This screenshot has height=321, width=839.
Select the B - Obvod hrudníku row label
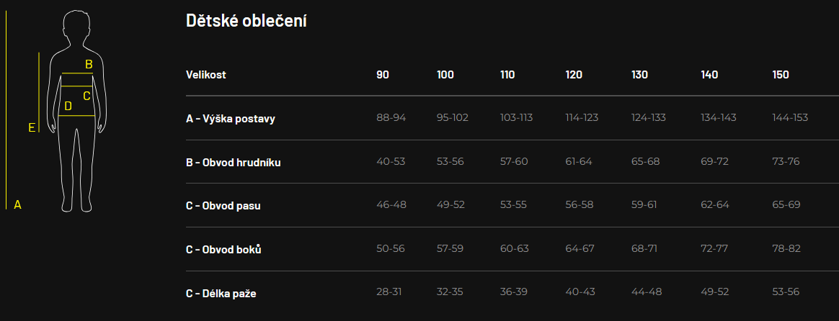tap(234, 163)
